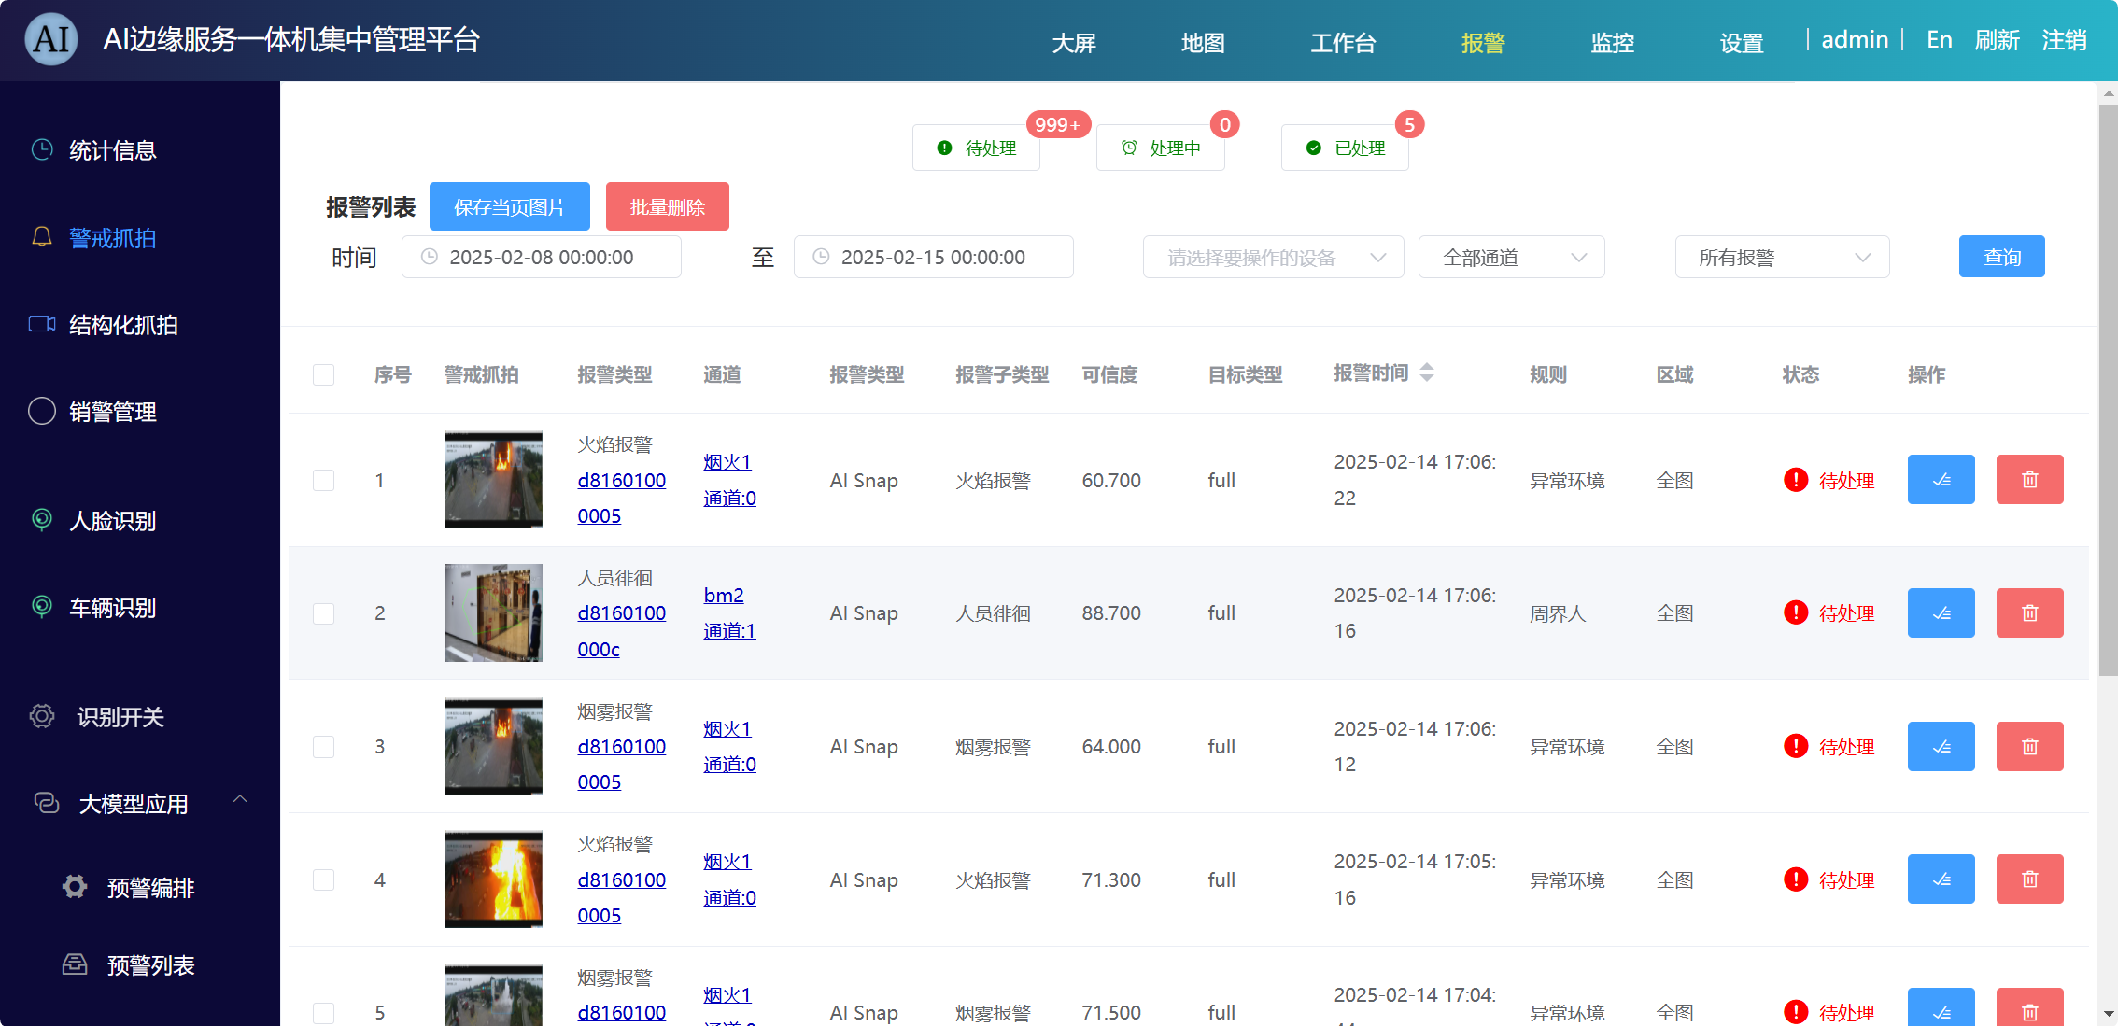Filter by 待处理 status
This screenshot has width=2118, height=1027.
click(x=976, y=148)
